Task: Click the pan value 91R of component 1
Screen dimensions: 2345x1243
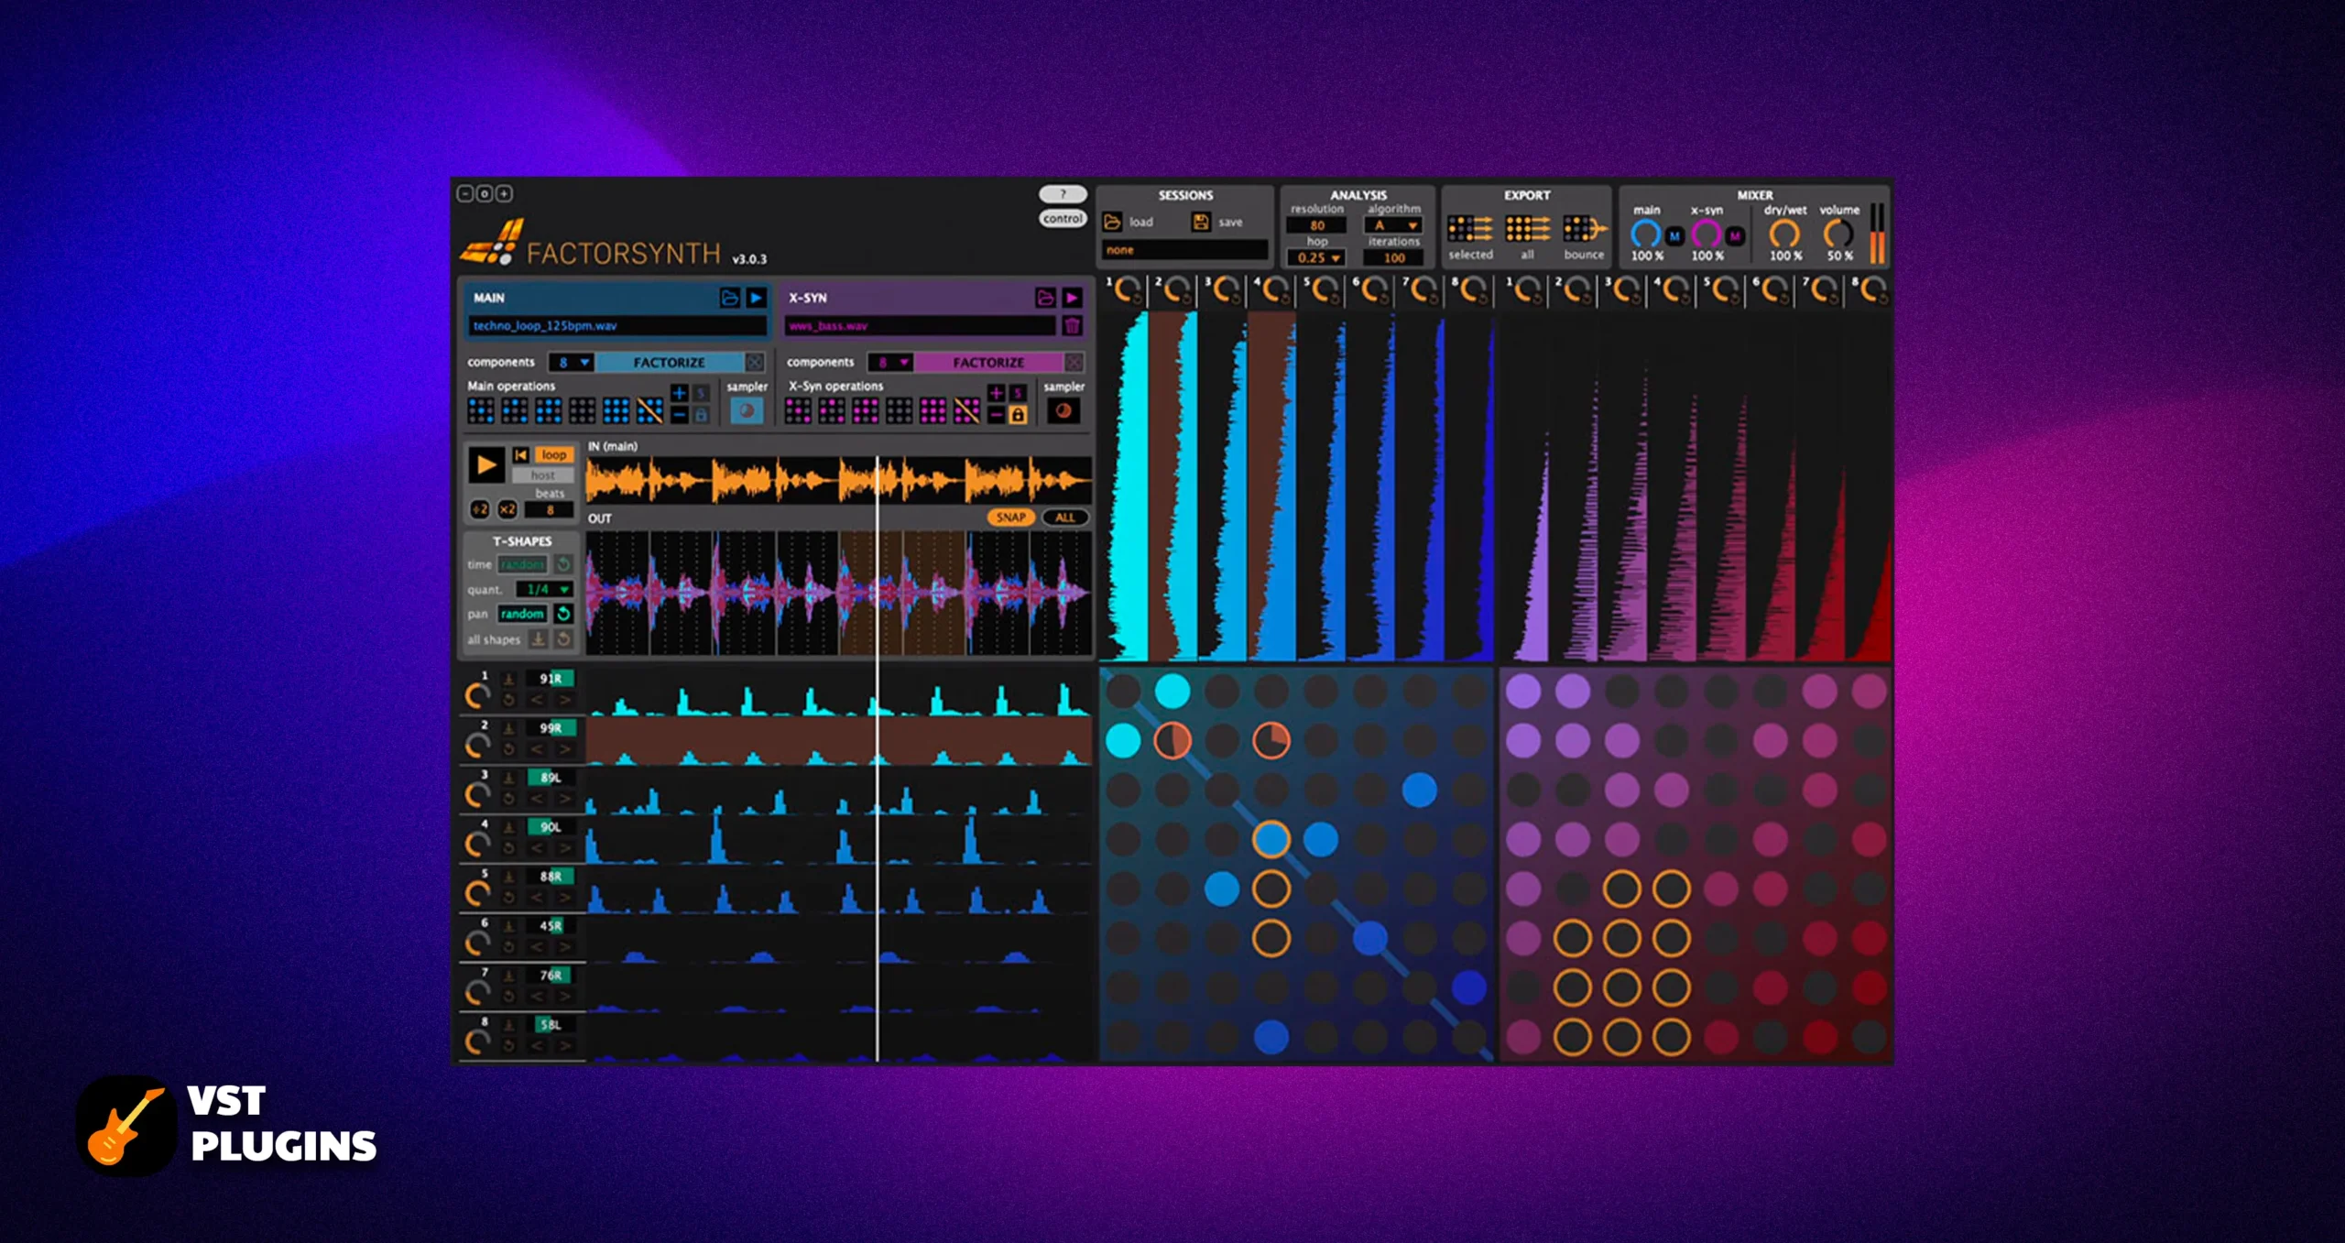Action: [x=551, y=679]
